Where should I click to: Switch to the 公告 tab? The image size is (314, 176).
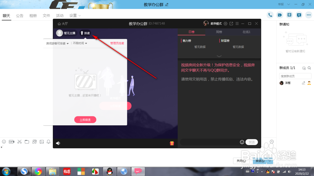click(19, 16)
